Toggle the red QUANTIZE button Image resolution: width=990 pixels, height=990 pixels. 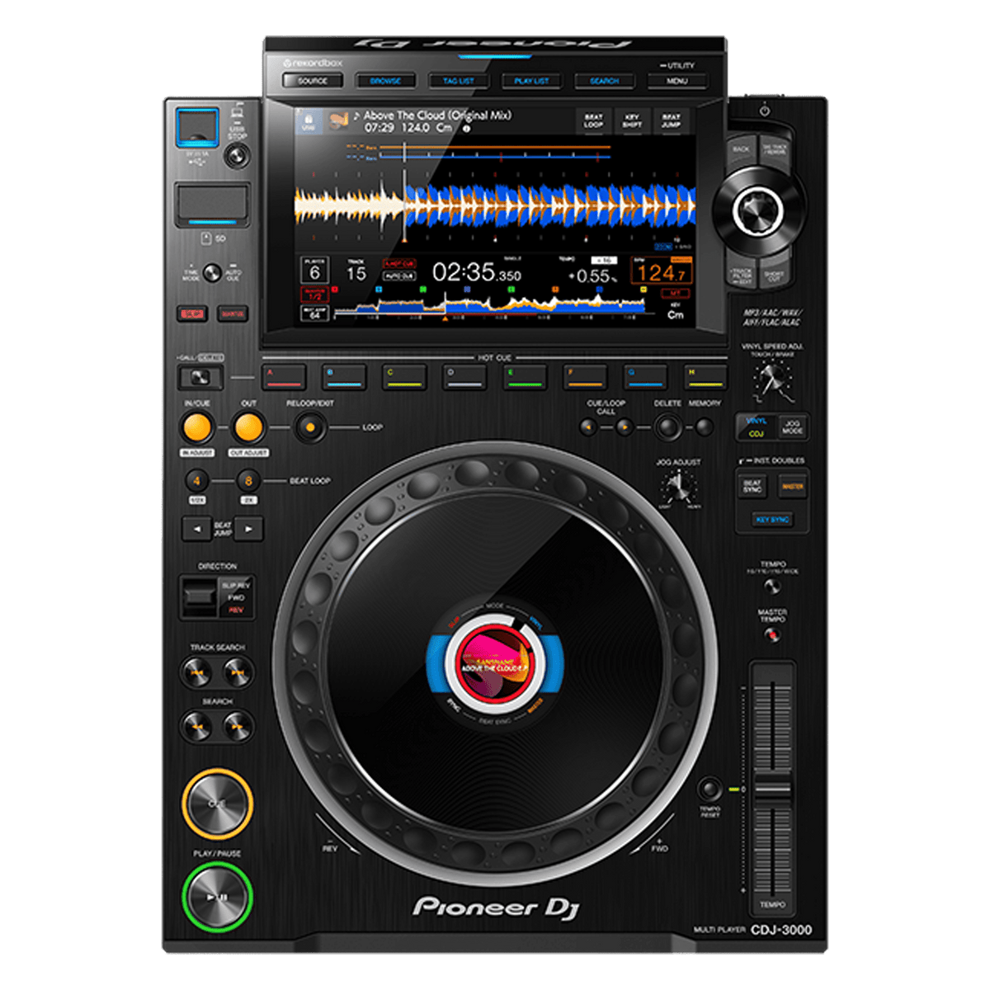pyautogui.click(x=233, y=313)
